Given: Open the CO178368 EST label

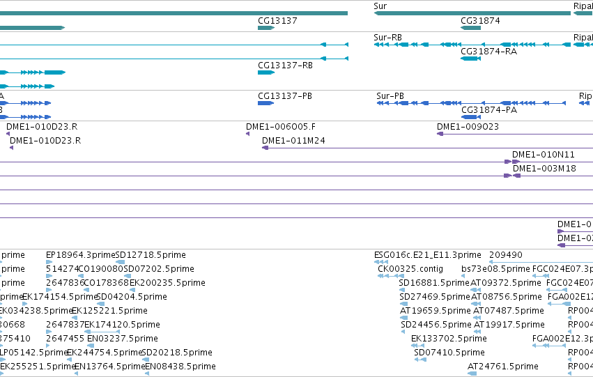Looking at the screenshot, I should (107, 283).
